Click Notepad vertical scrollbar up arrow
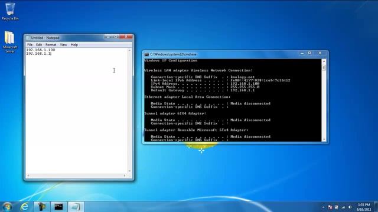Image resolution: width=378 pixels, height=212 pixels. pos(129,51)
